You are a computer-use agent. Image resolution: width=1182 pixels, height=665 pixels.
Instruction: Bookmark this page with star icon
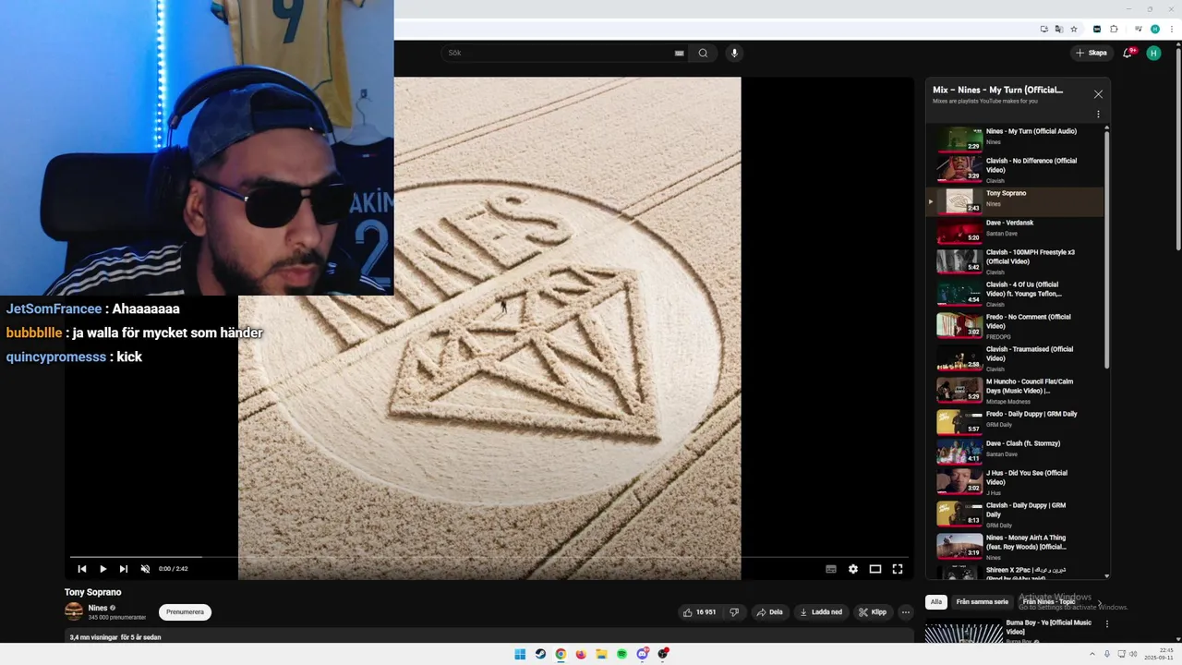click(x=1074, y=29)
